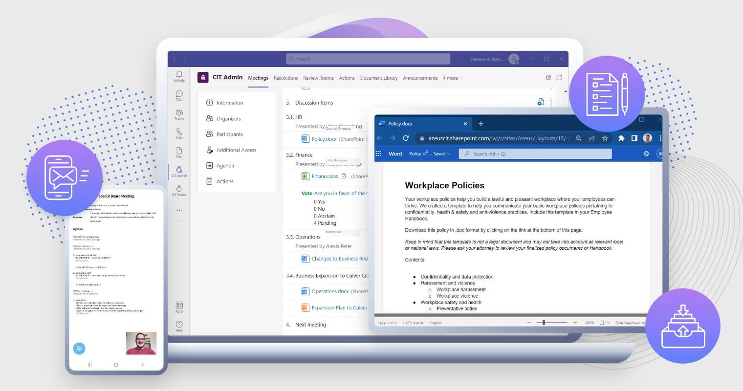Image resolution: width=743 pixels, height=391 pixels.
Task: Reload the SharePoint page in browser
Action: [406, 138]
